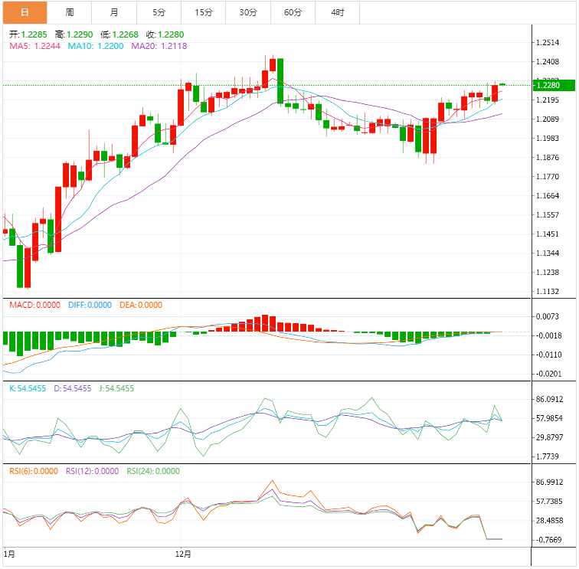
Task: Click the RSI(6): 0.0000 label
Action: [x=33, y=471]
